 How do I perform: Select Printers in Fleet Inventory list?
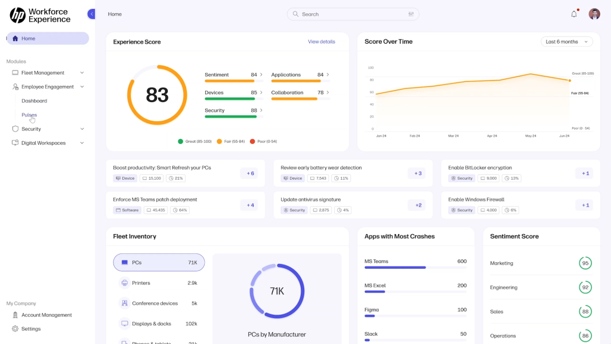click(x=159, y=282)
